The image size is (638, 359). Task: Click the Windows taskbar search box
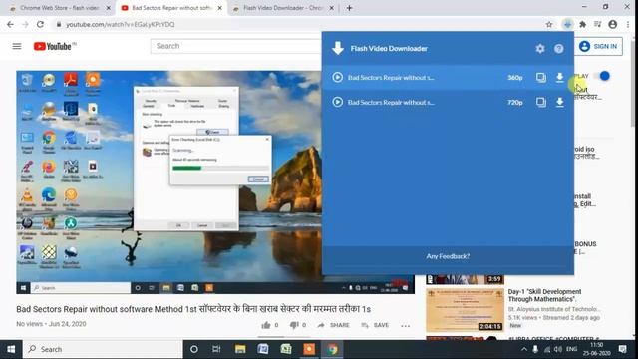[x=103, y=349]
